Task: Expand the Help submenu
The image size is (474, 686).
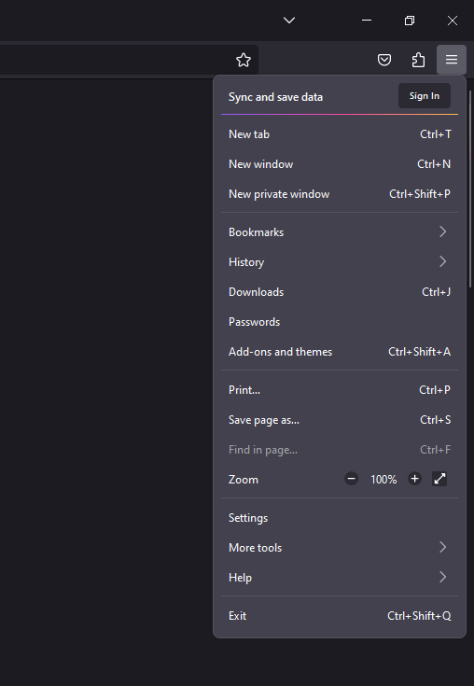Action: [x=340, y=577]
